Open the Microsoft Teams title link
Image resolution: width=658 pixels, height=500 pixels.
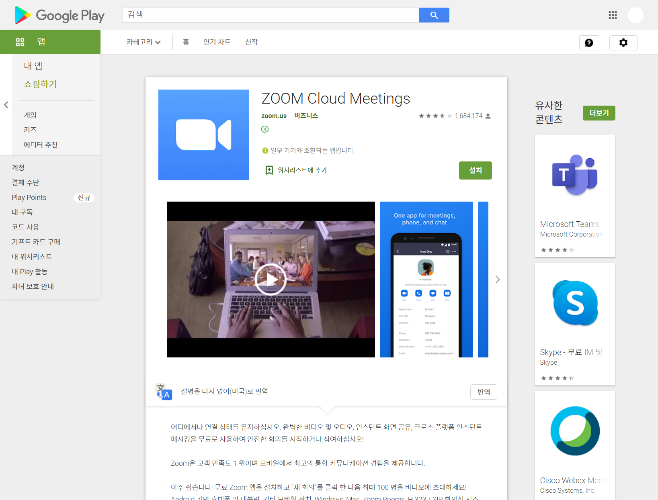(x=570, y=224)
